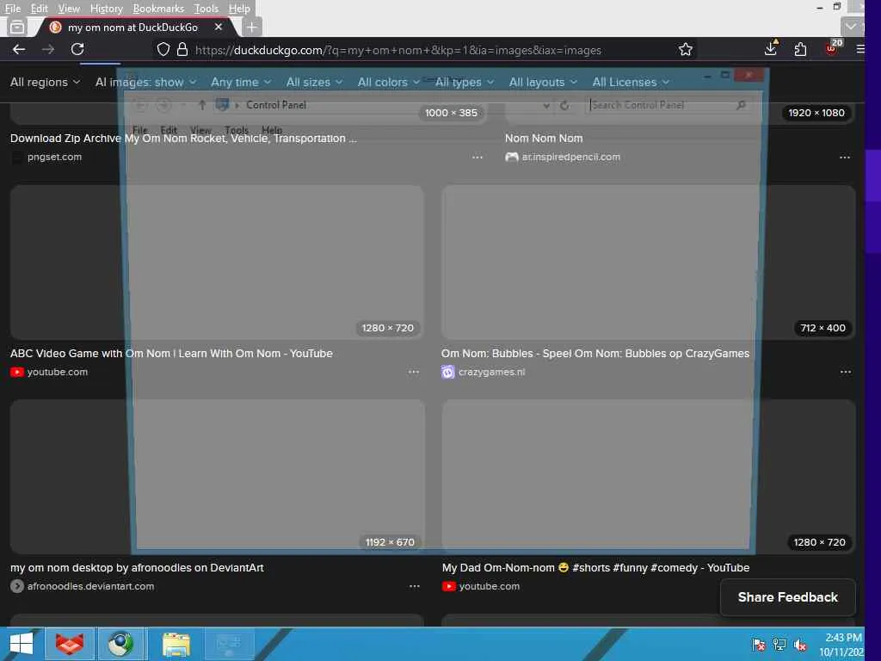Open 'My Dad Om-Nom-nom' YouTube result

595,568
